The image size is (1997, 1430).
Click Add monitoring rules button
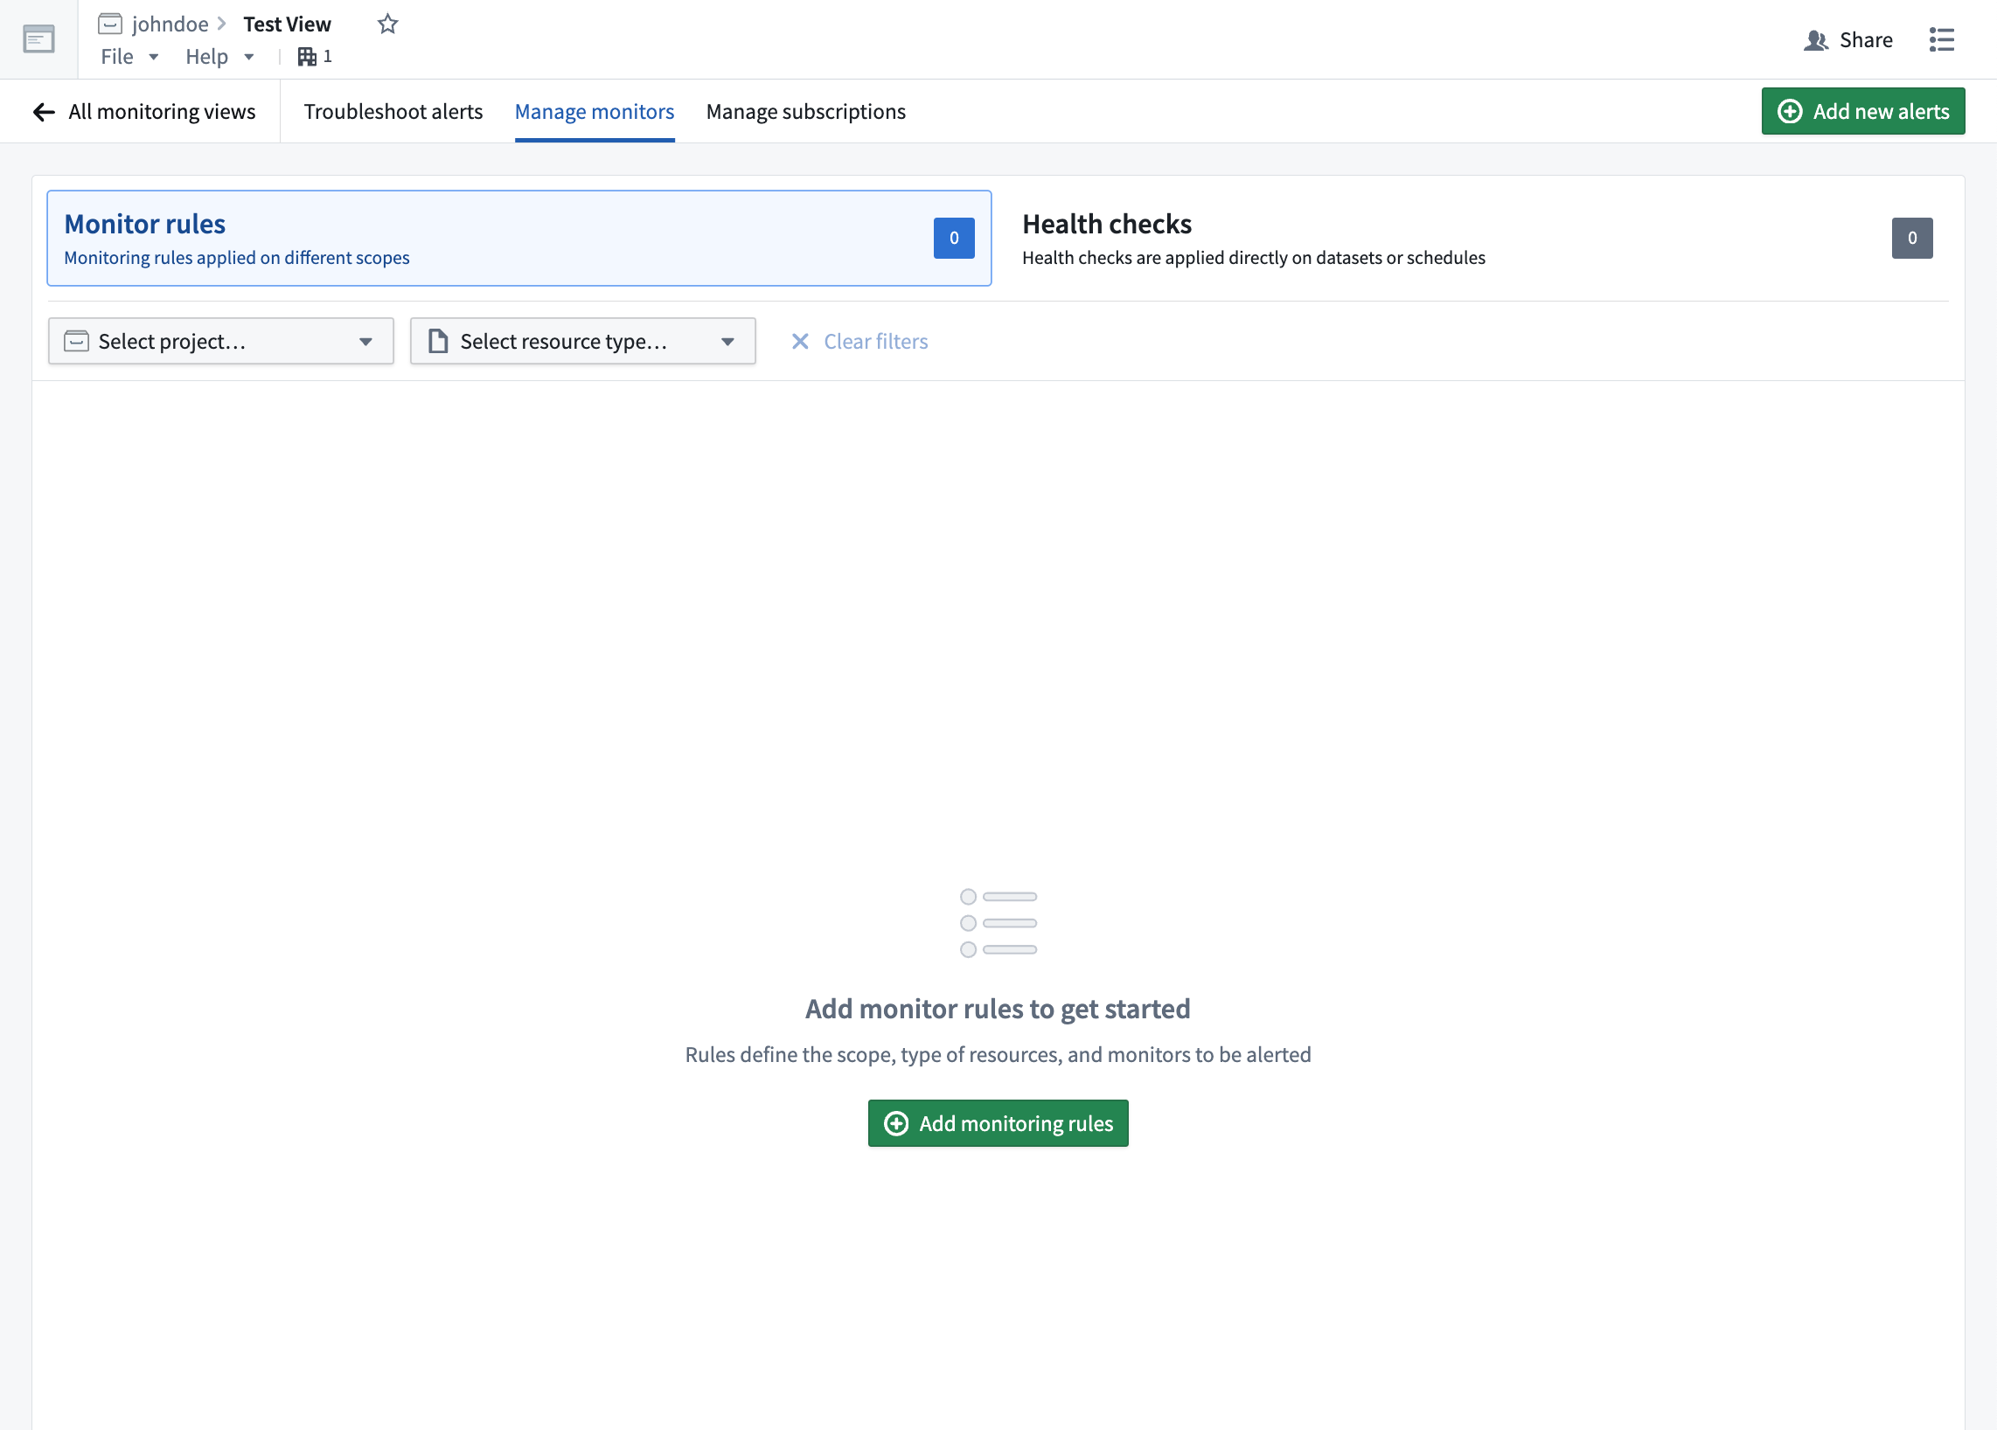pyautogui.click(x=998, y=1123)
